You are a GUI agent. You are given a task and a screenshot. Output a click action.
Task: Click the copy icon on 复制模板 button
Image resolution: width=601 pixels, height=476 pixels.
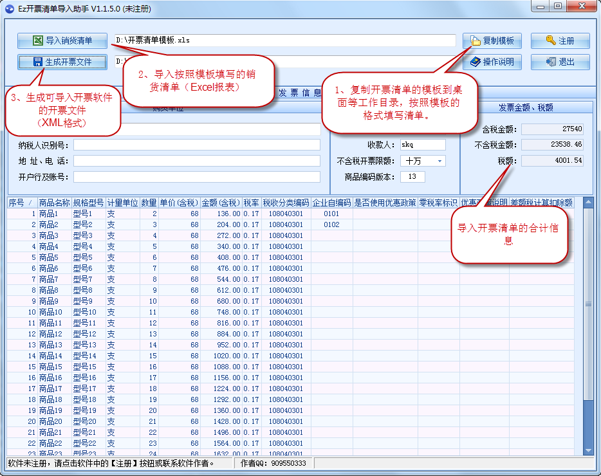[x=476, y=41]
